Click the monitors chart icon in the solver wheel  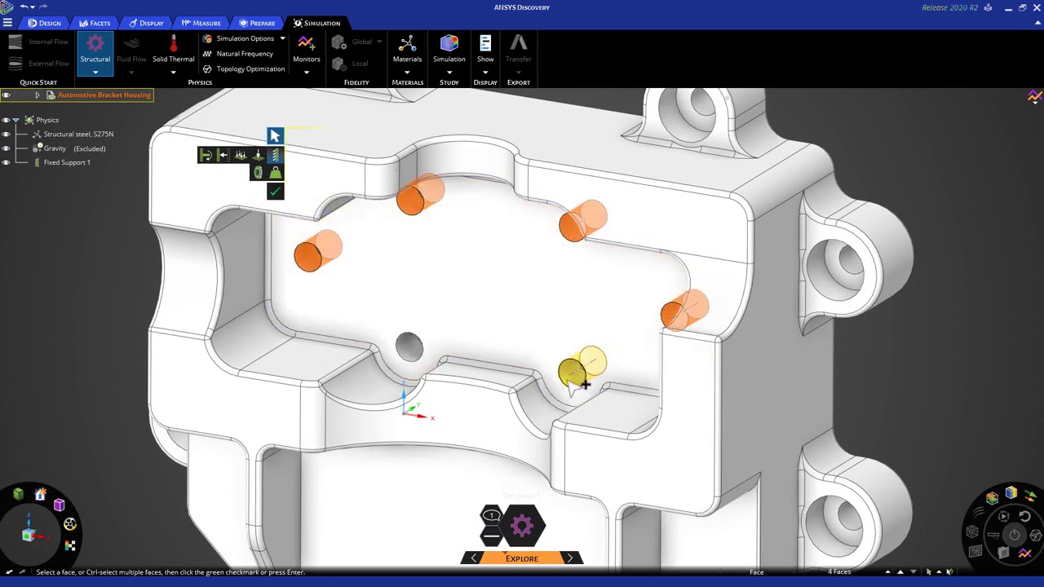(x=1025, y=554)
